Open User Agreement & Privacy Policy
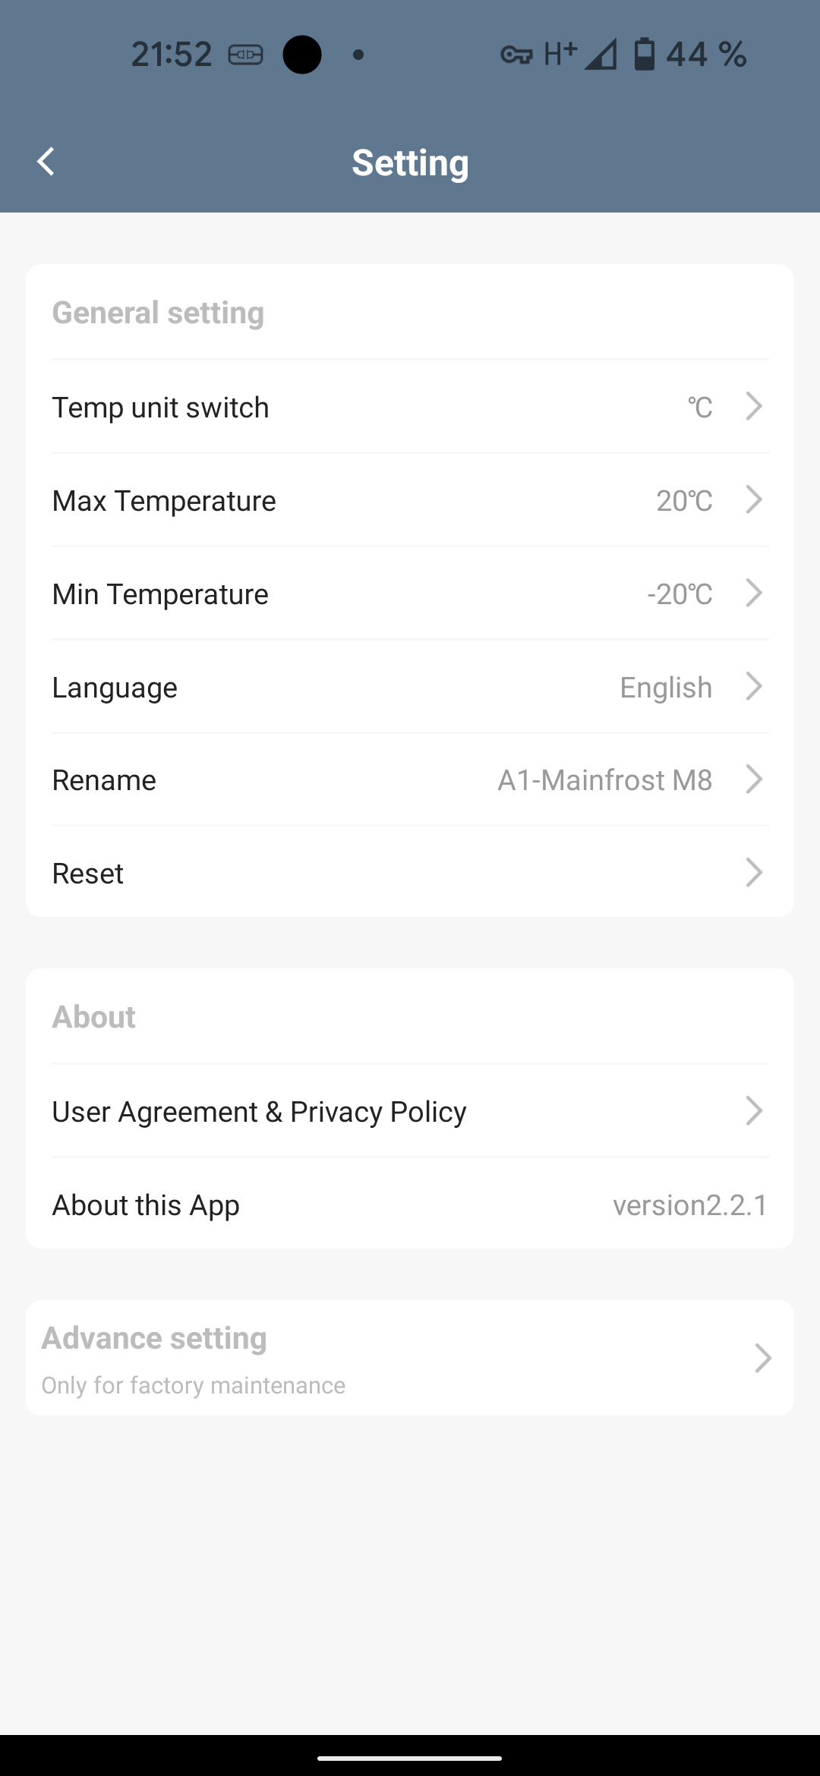Screen dimensions: 820x1776 410,1112
